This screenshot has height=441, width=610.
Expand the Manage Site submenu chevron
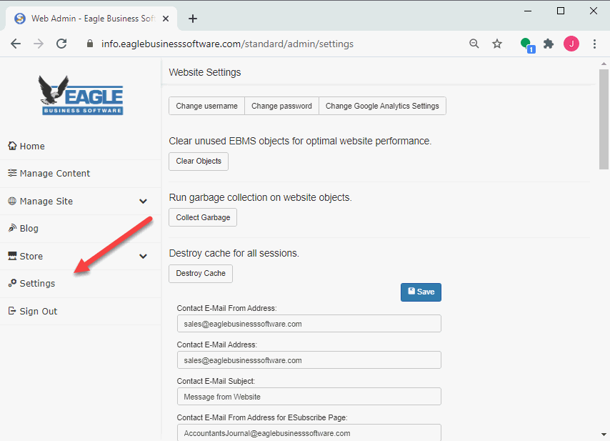point(143,202)
